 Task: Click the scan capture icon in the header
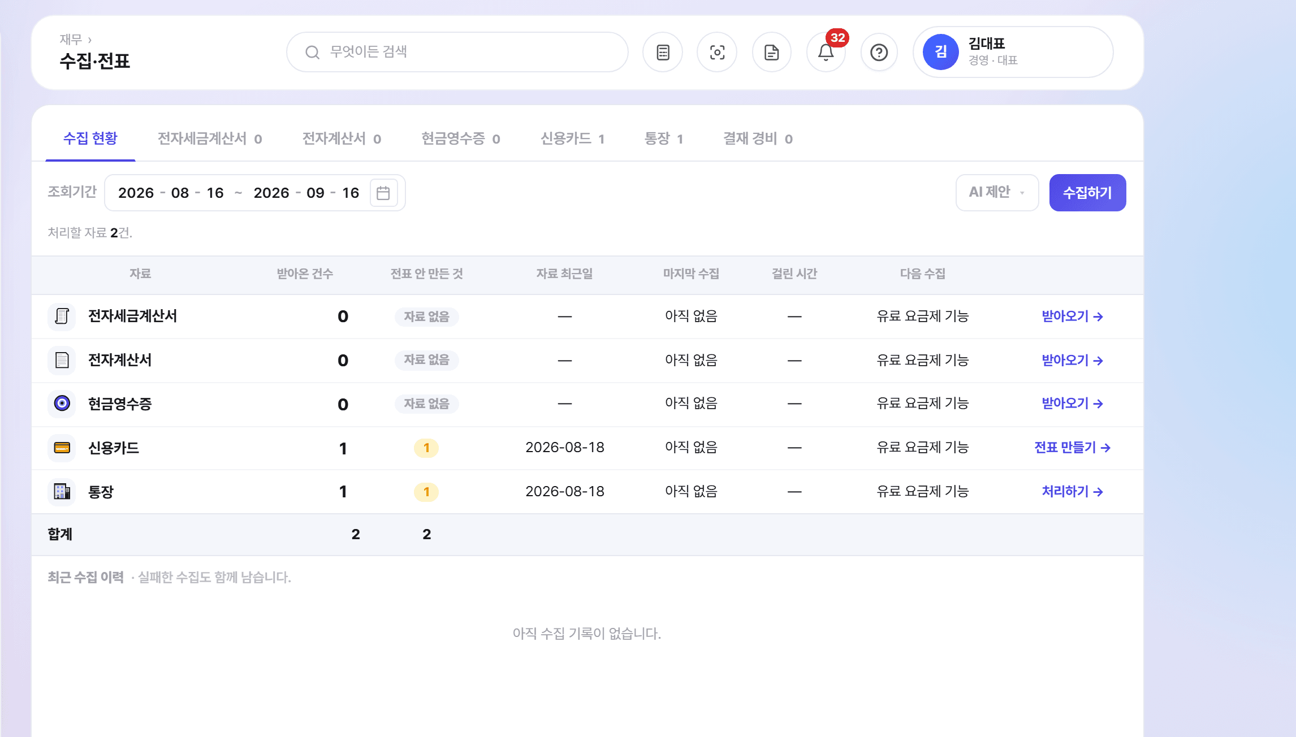tap(717, 52)
